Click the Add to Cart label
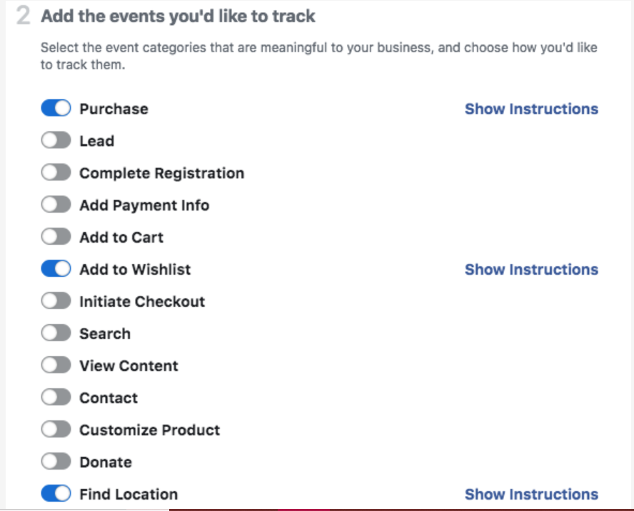 tap(121, 238)
